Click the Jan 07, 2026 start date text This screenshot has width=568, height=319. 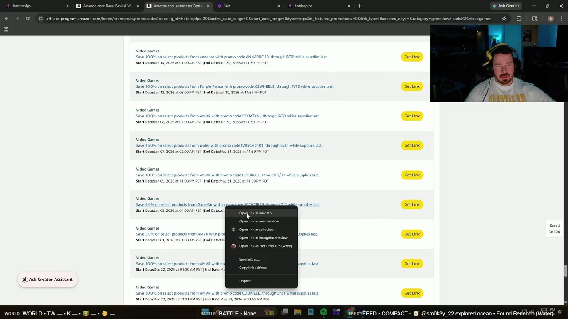pos(169,152)
